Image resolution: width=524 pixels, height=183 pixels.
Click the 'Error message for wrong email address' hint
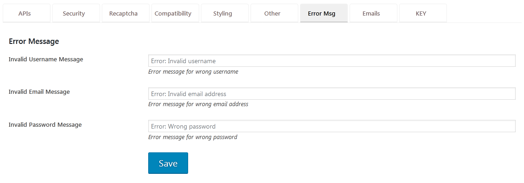[198, 104]
